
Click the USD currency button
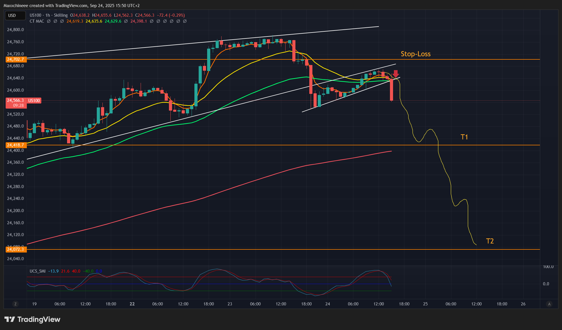15,15
